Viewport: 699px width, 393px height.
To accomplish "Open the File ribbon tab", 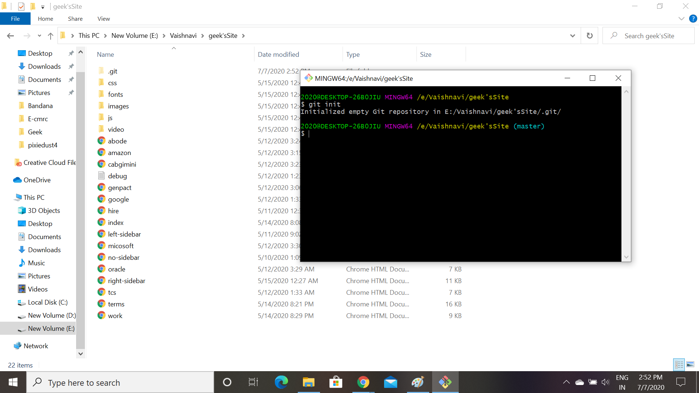I will click(15, 19).
